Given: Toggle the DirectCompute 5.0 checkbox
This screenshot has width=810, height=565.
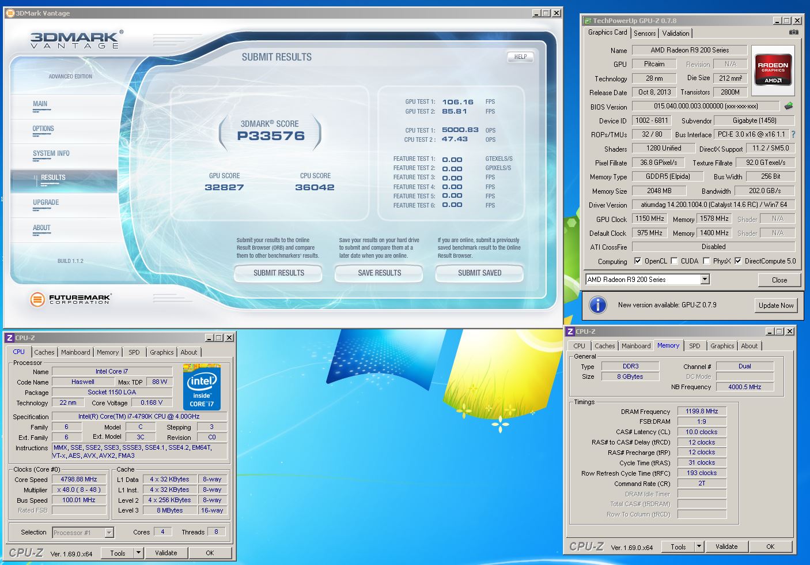Looking at the screenshot, I should [x=738, y=261].
